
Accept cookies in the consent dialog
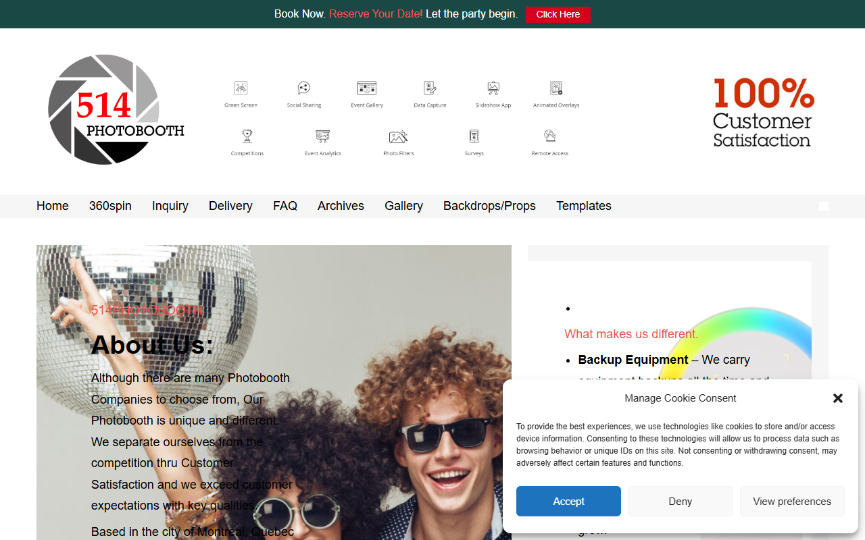click(568, 502)
